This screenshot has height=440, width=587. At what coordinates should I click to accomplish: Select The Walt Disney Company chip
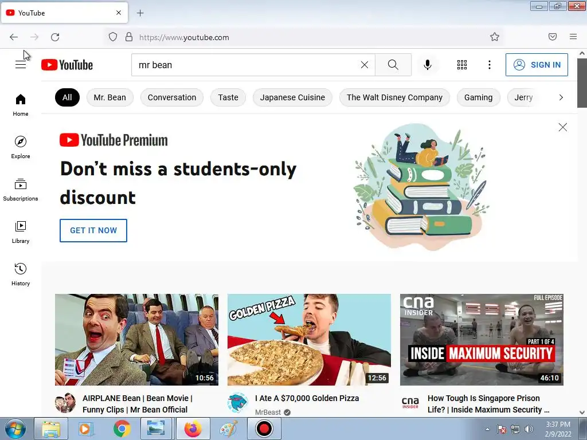pyautogui.click(x=394, y=97)
